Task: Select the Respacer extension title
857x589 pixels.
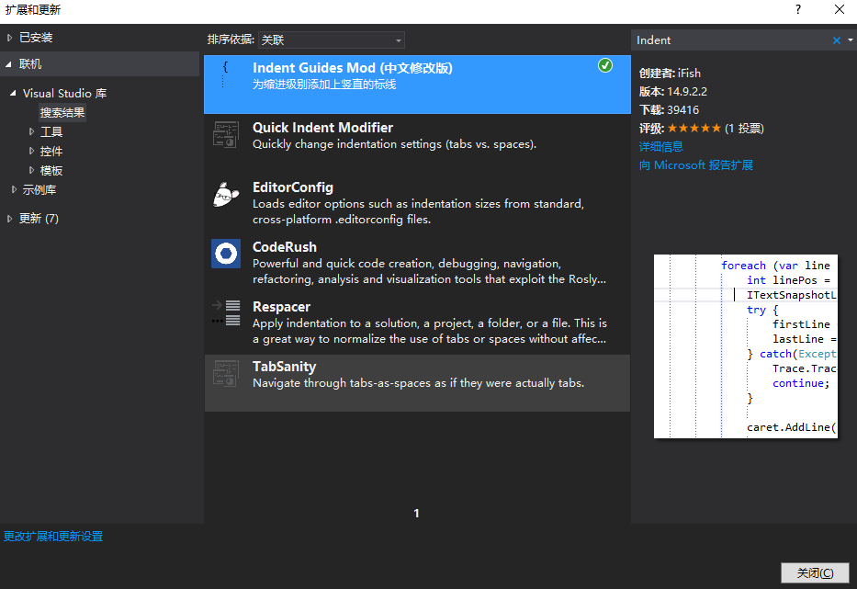Action: 281,307
